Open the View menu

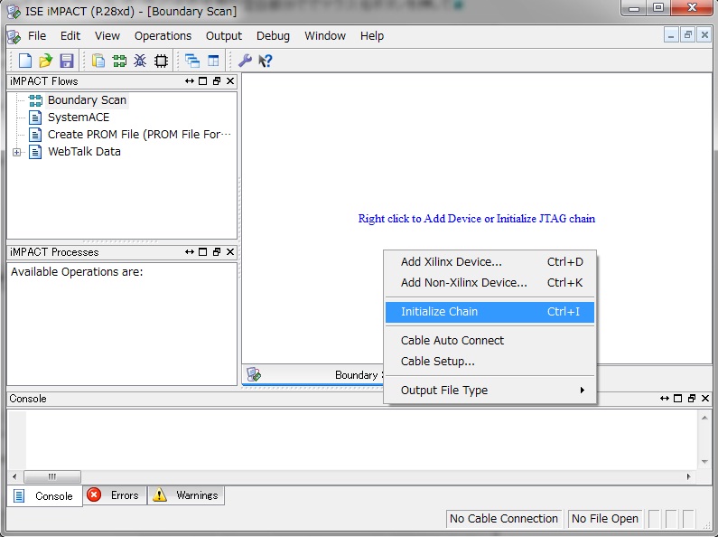107,36
